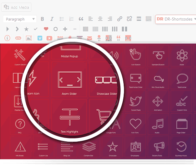Choose the Icon Font heart tile

(x=136, y=124)
